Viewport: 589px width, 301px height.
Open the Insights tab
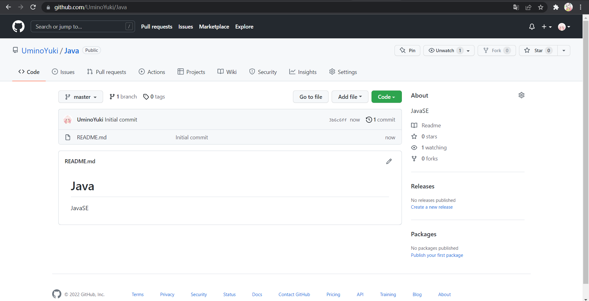pos(303,72)
